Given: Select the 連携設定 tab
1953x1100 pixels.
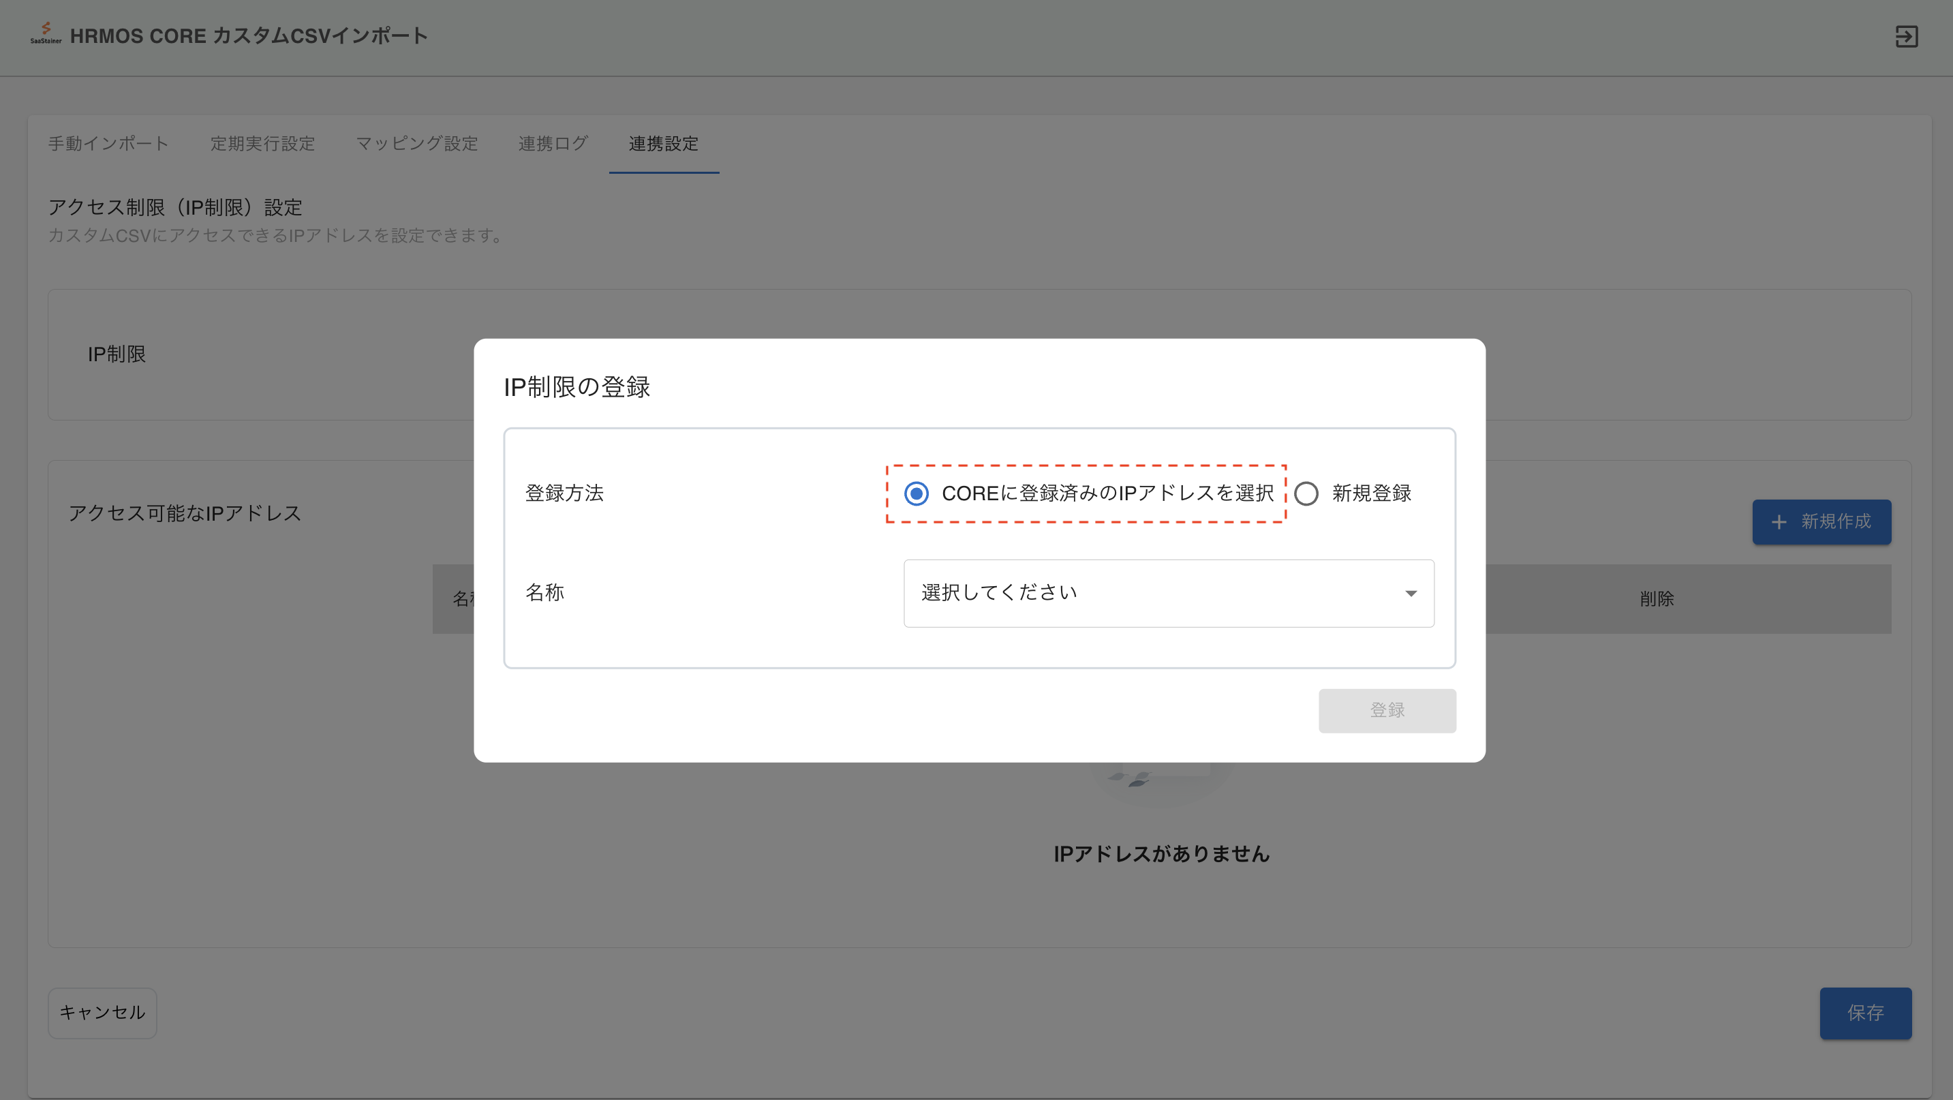Looking at the screenshot, I should point(664,143).
